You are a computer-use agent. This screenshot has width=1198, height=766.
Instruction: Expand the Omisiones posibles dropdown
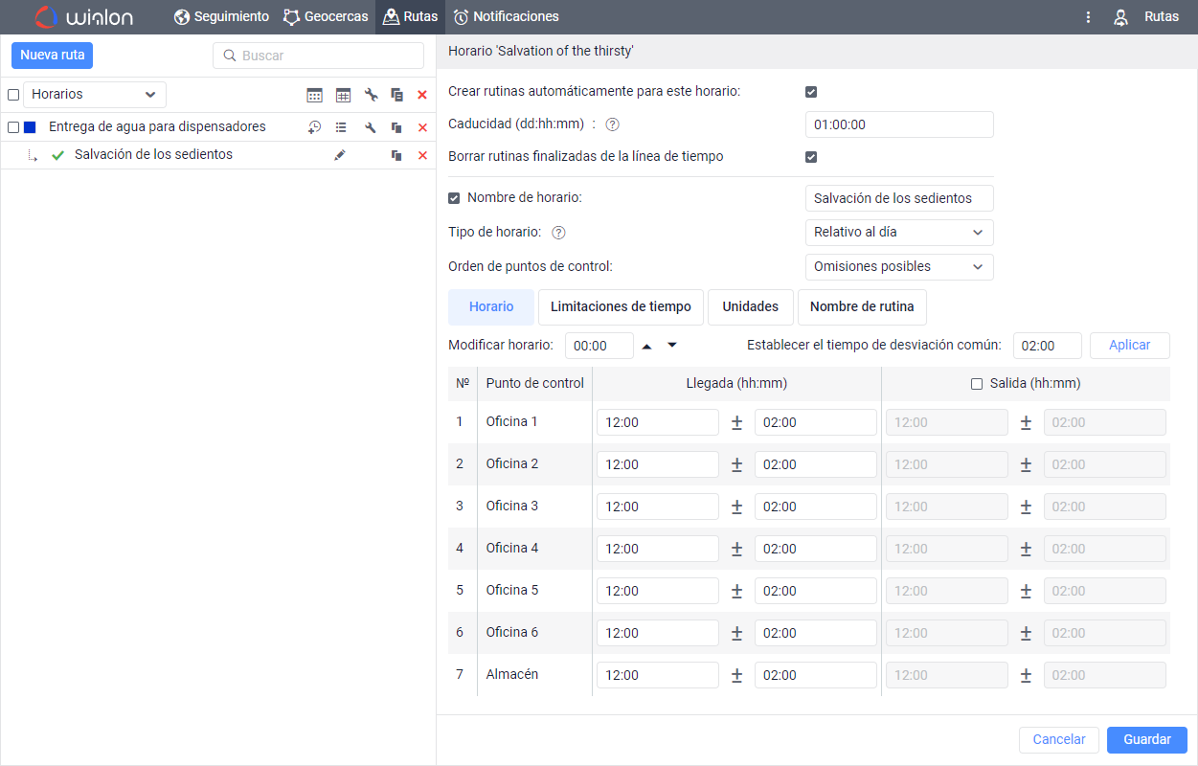coord(898,267)
